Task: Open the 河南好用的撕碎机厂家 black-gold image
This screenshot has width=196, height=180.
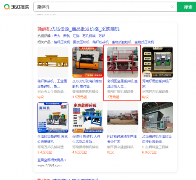Action: point(158,62)
